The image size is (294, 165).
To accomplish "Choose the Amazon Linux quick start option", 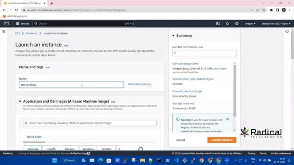I will pyautogui.click(x=33, y=148).
